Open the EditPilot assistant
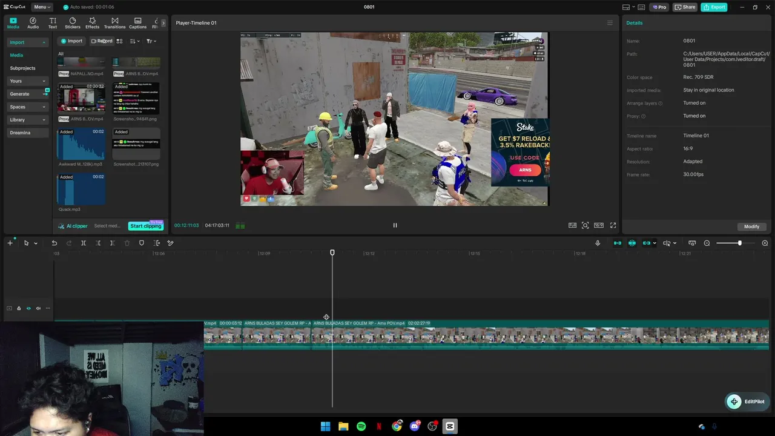This screenshot has width=775, height=436. click(747, 401)
